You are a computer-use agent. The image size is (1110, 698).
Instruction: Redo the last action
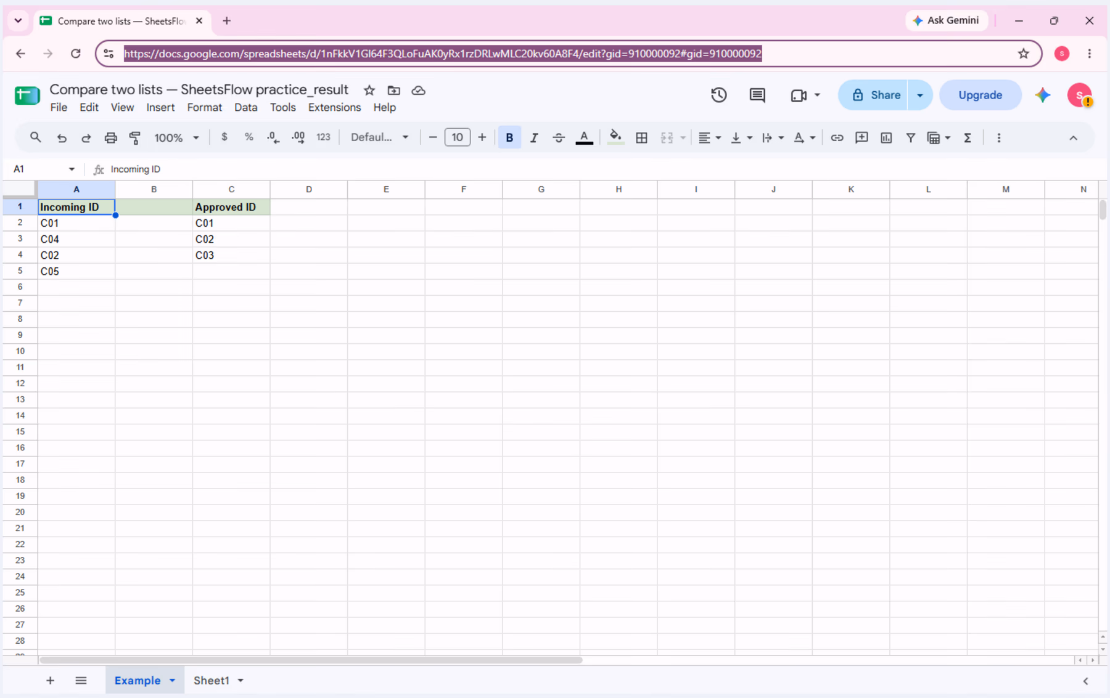point(86,138)
